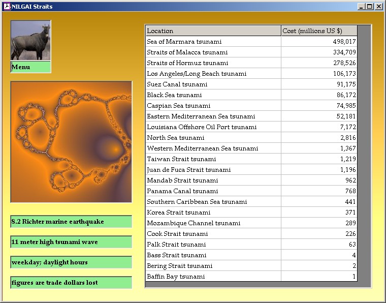The height and width of the screenshot is (303, 386).
Task: Sort by Cost (millions US $) header
Action: click(318, 31)
